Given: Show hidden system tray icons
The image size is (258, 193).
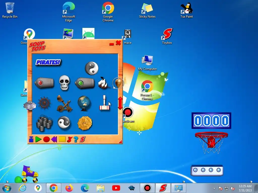Looking at the screenshot, I should coord(214,188).
